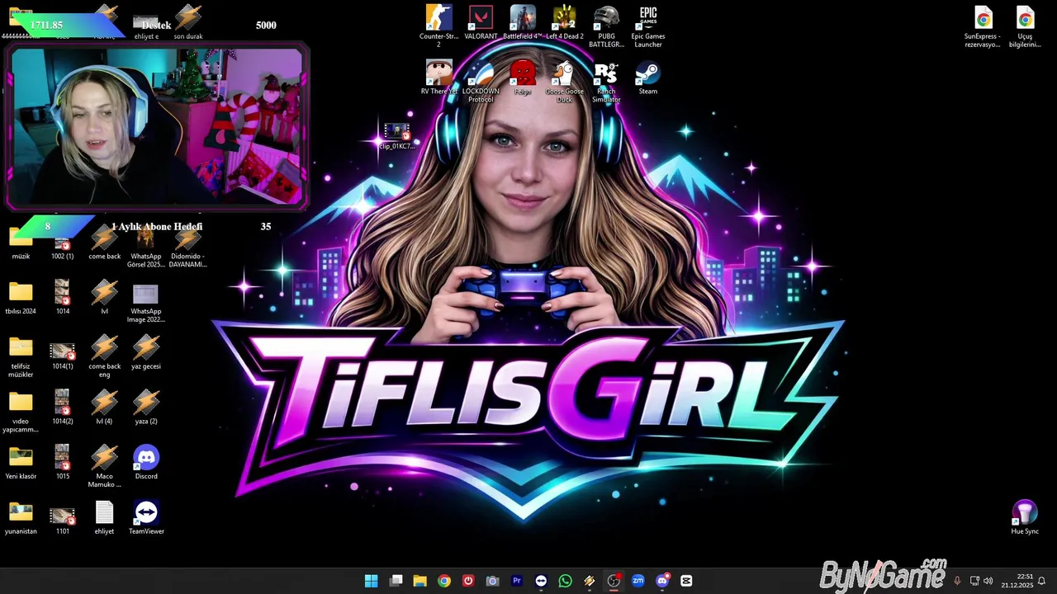This screenshot has width=1057, height=594.
Task: Launch Epic Games Launcher shortcut
Action: tap(648, 26)
